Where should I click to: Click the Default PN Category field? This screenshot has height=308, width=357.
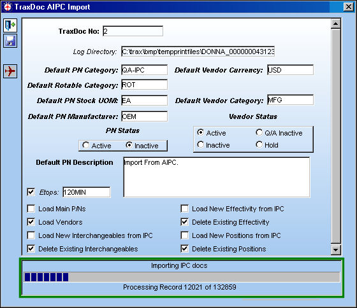point(144,70)
